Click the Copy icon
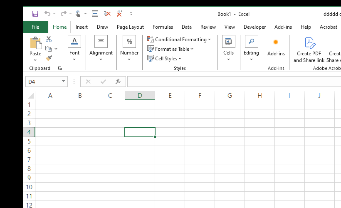The image size is (341, 208). point(49,49)
